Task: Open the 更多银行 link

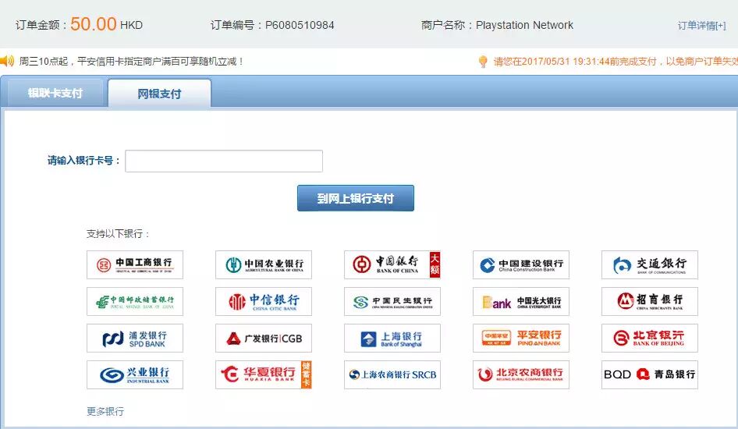Action: click(x=105, y=412)
